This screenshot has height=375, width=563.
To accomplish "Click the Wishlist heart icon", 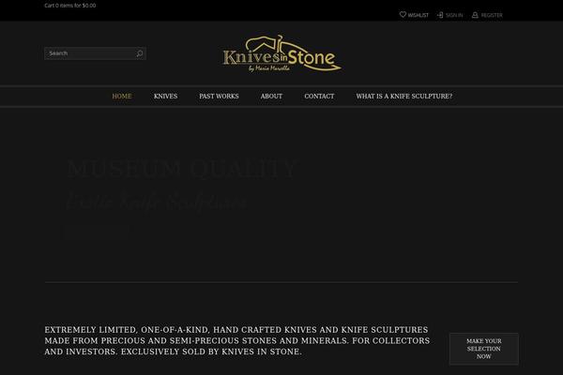I will [x=403, y=14].
